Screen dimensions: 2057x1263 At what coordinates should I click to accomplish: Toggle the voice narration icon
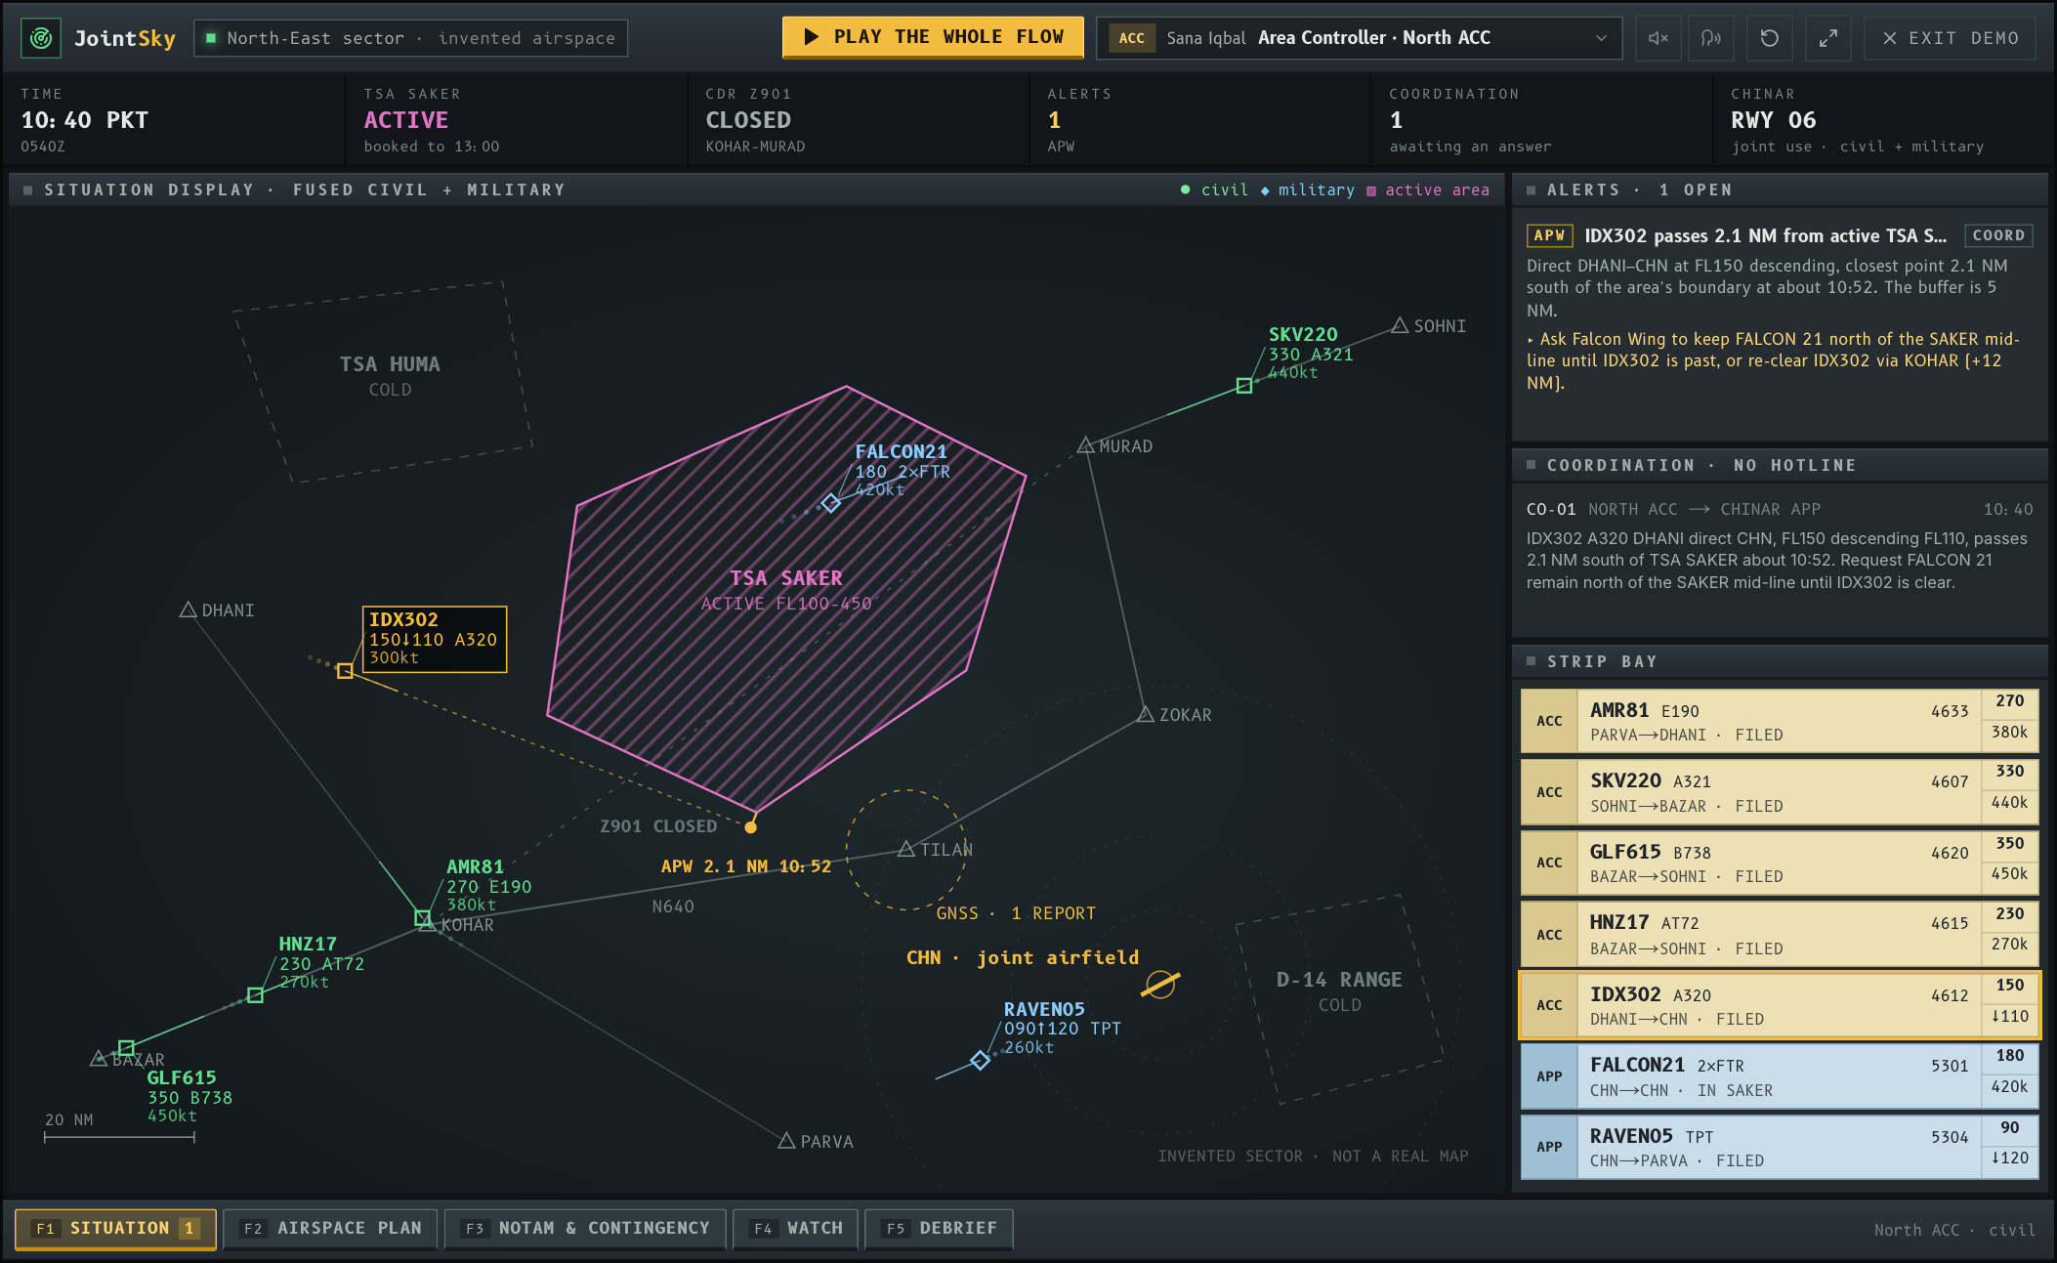tap(1711, 38)
